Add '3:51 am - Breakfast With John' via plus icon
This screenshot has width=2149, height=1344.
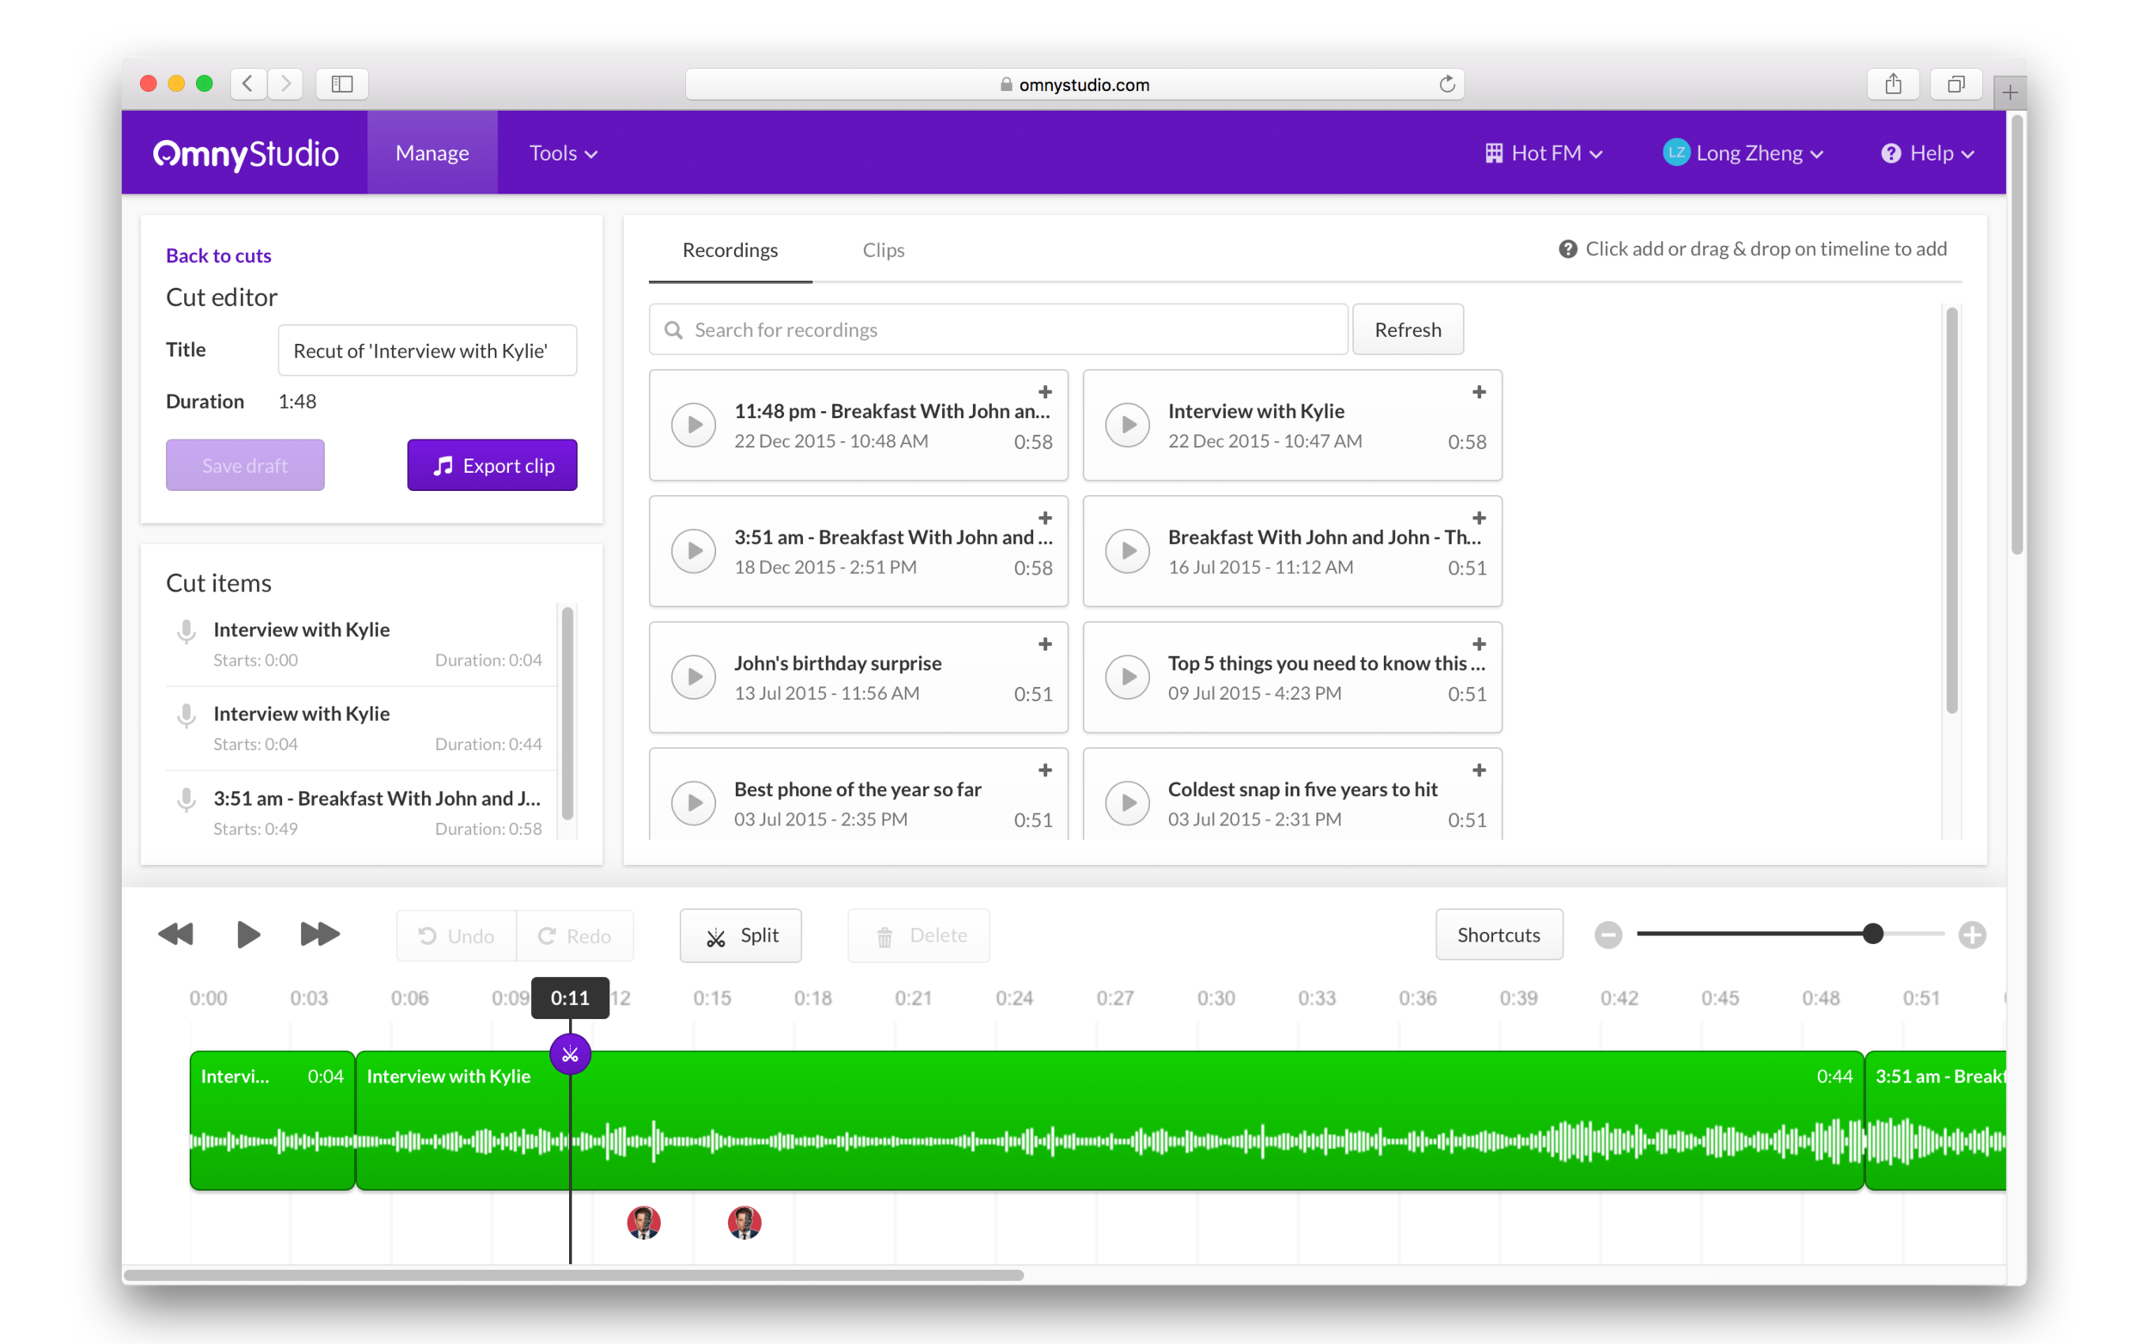point(1044,519)
